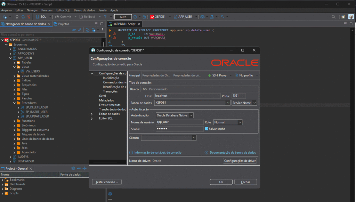The width and height of the screenshot is (356, 202).
Task: Click the green plus SSH, Proxy icon
Action: 209,75
